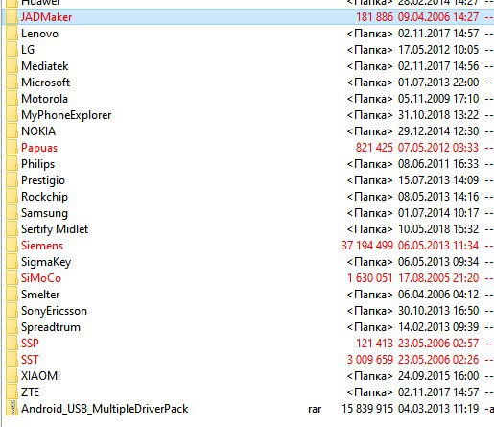This screenshot has height=427, width=494.
Task: Select the Sertify Midlet folder icon
Action: coord(12,229)
